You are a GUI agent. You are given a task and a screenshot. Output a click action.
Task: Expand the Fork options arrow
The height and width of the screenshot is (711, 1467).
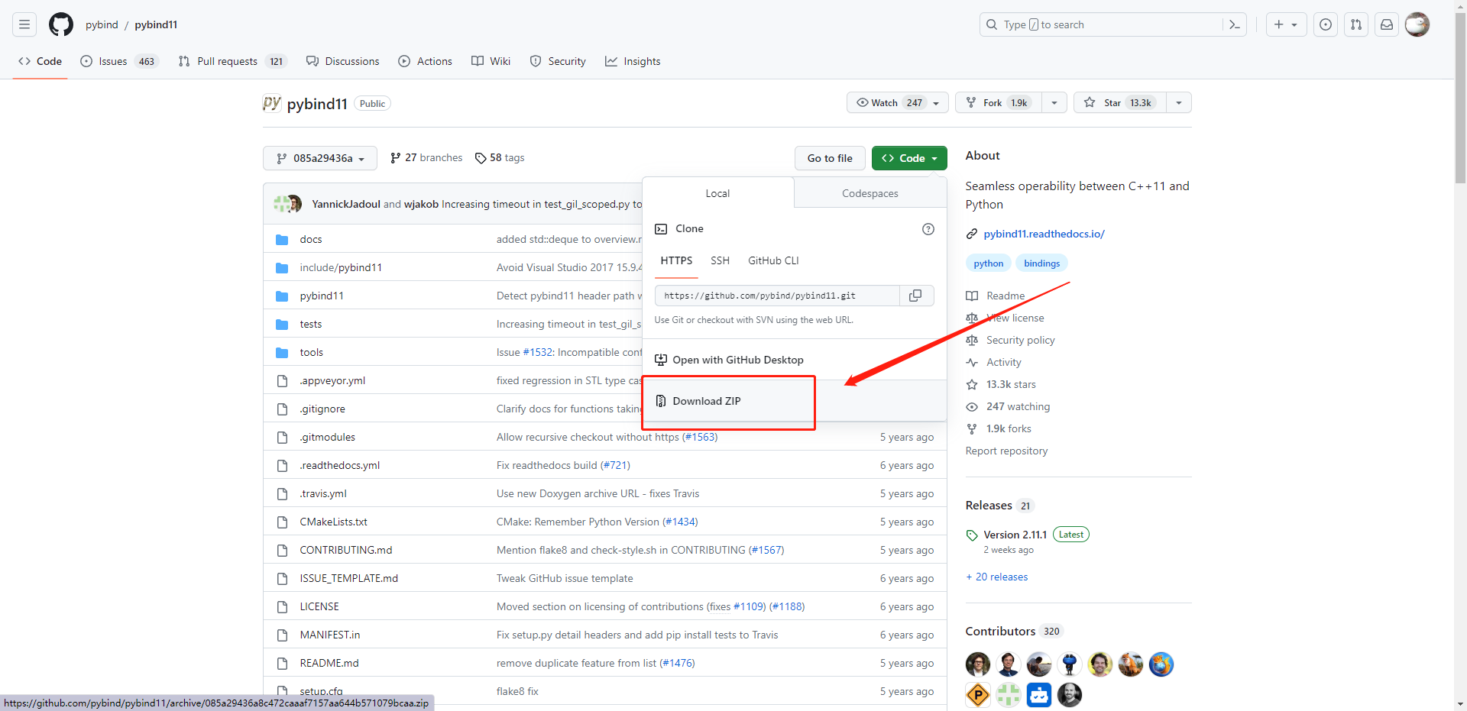point(1054,102)
